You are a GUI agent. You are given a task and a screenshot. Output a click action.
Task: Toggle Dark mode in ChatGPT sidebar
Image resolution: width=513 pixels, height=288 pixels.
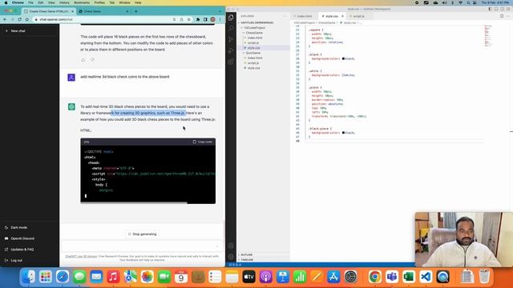point(16,227)
